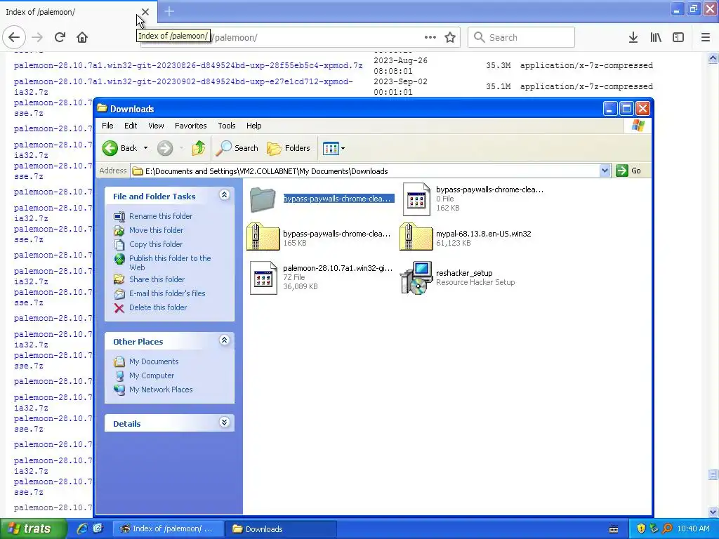Open the Edit menu in Downloads window
This screenshot has width=719, height=539.
(x=131, y=126)
